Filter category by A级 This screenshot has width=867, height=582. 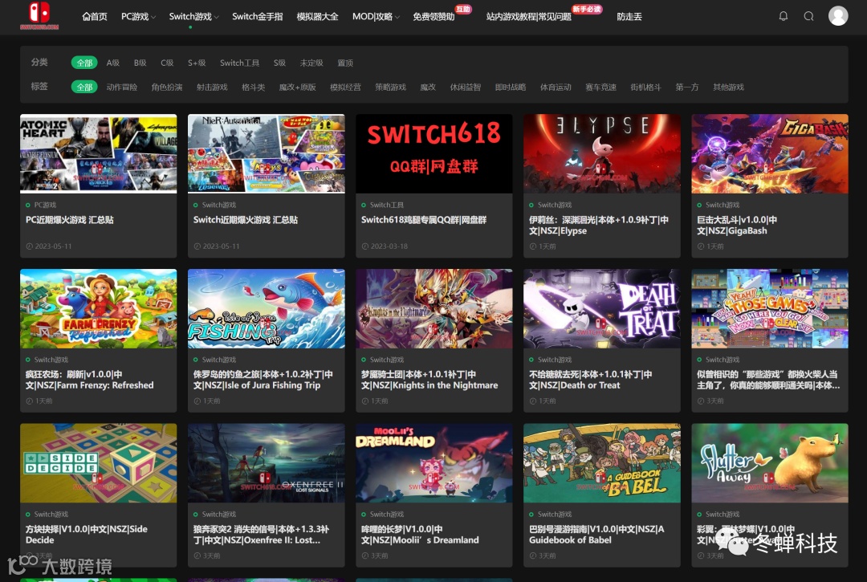point(113,63)
